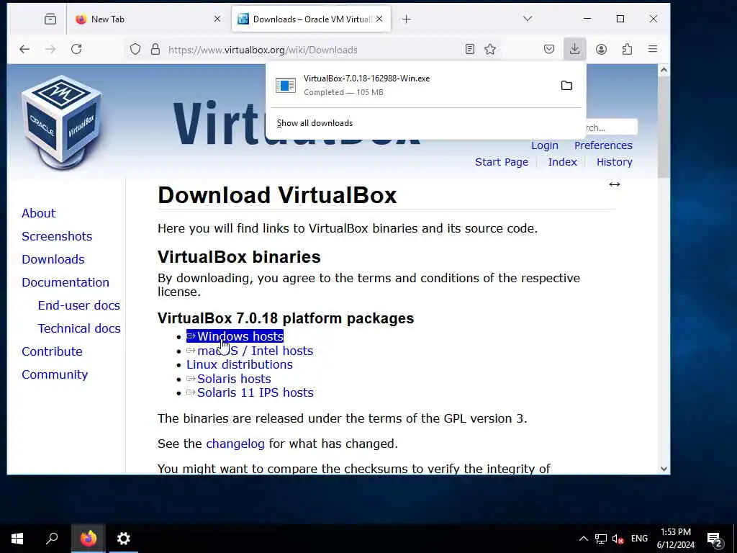Viewport: 737px width, 553px height.
Task: Open About in the sidebar
Action: click(x=39, y=213)
